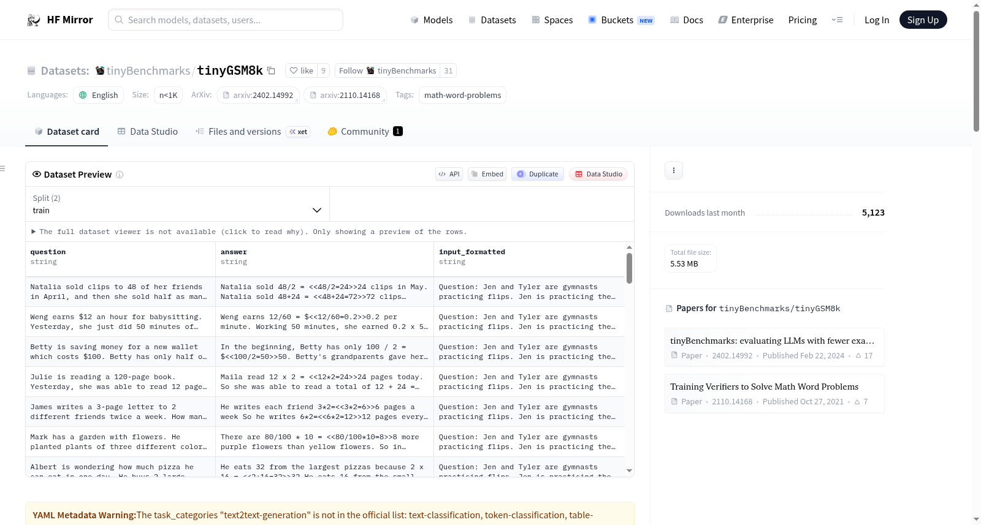Open the Models menu item
Viewport: 981px width, 525px height.
pyautogui.click(x=432, y=20)
